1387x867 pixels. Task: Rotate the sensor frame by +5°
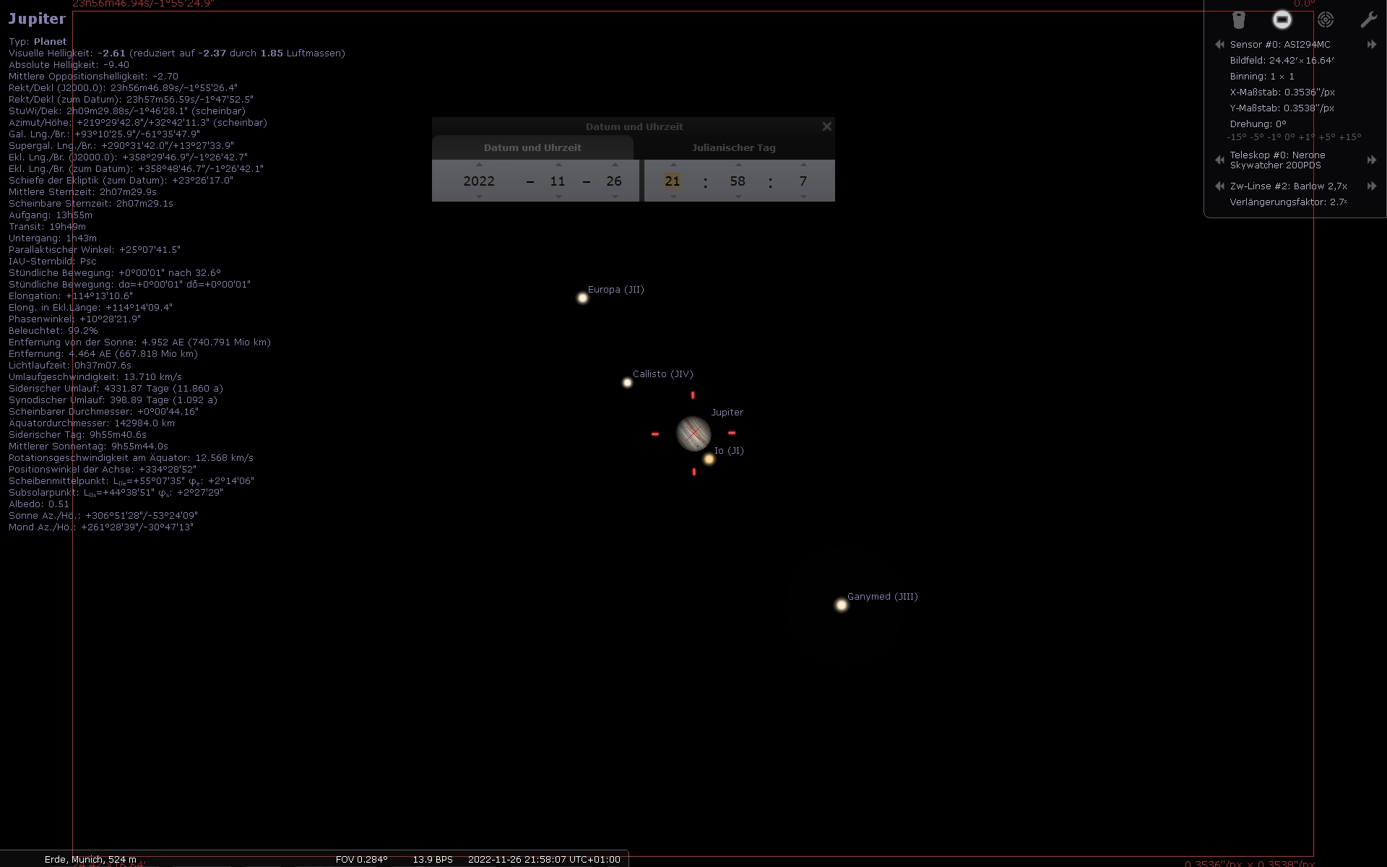click(x=1326, y=137)
